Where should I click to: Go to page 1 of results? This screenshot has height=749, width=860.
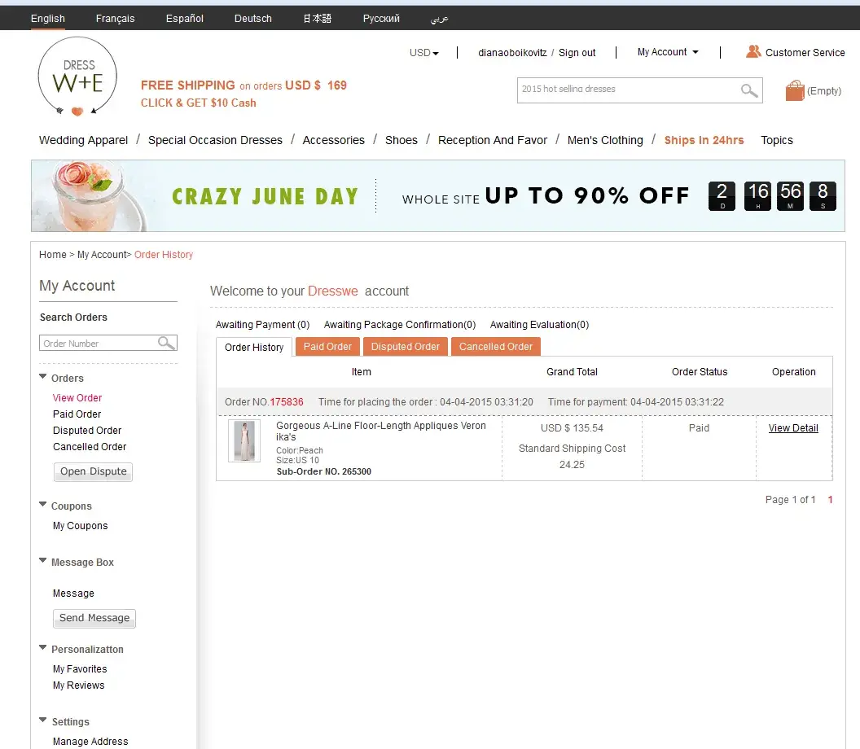(x=830, y=500)
